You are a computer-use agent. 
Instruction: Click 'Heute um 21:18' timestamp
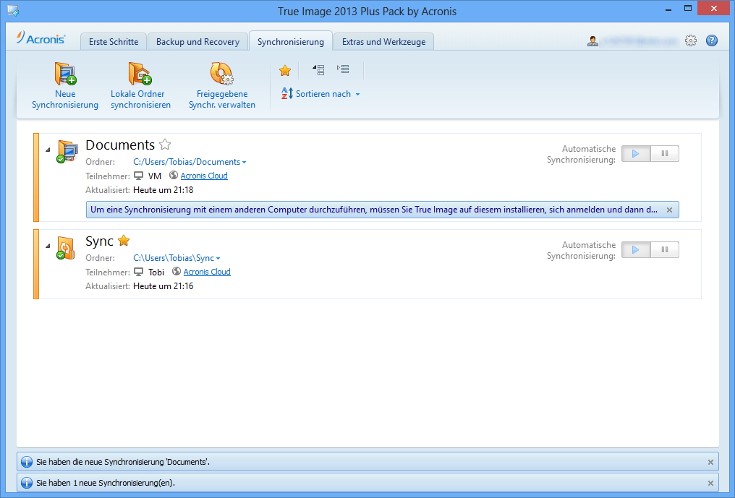coord(163,190)
